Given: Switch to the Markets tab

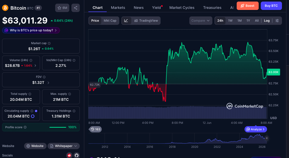Looking at the screenshot, I should 118,8.
